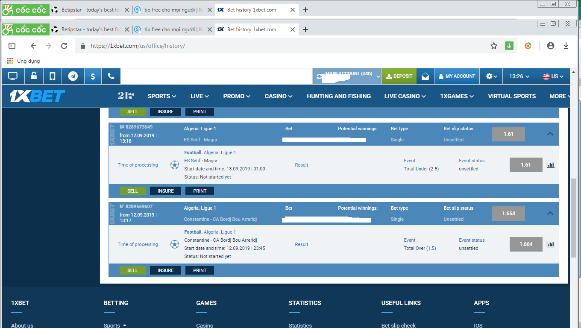Click the football icon beside ES Setif - Magra

[175, 165]
